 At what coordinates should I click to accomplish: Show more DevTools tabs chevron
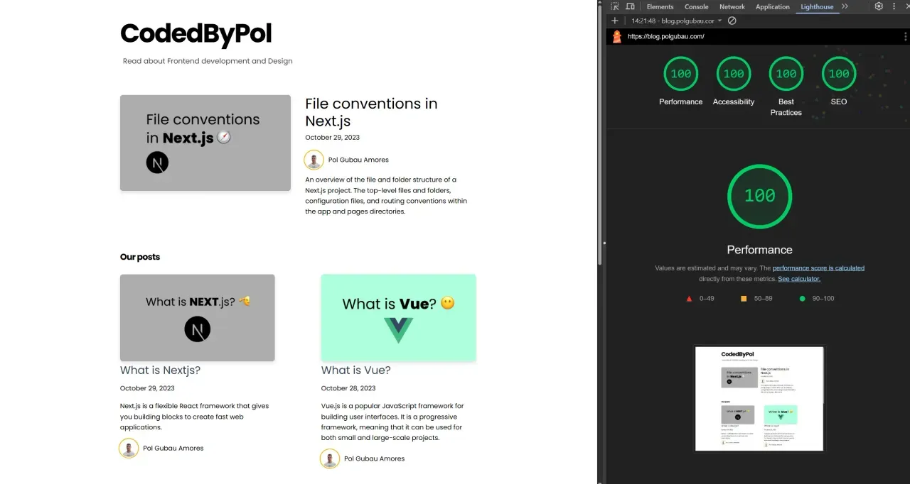click(845, 6)
